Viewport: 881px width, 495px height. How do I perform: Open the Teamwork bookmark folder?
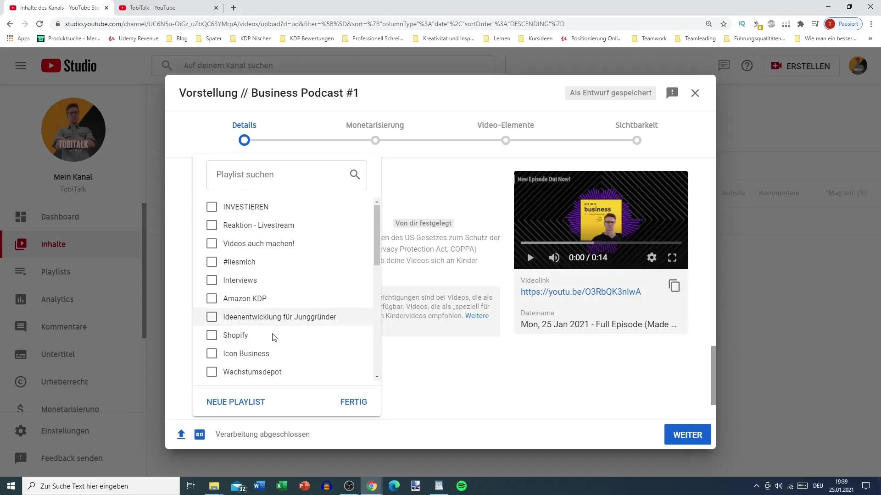pyautogui.click(x=649, y=38)
